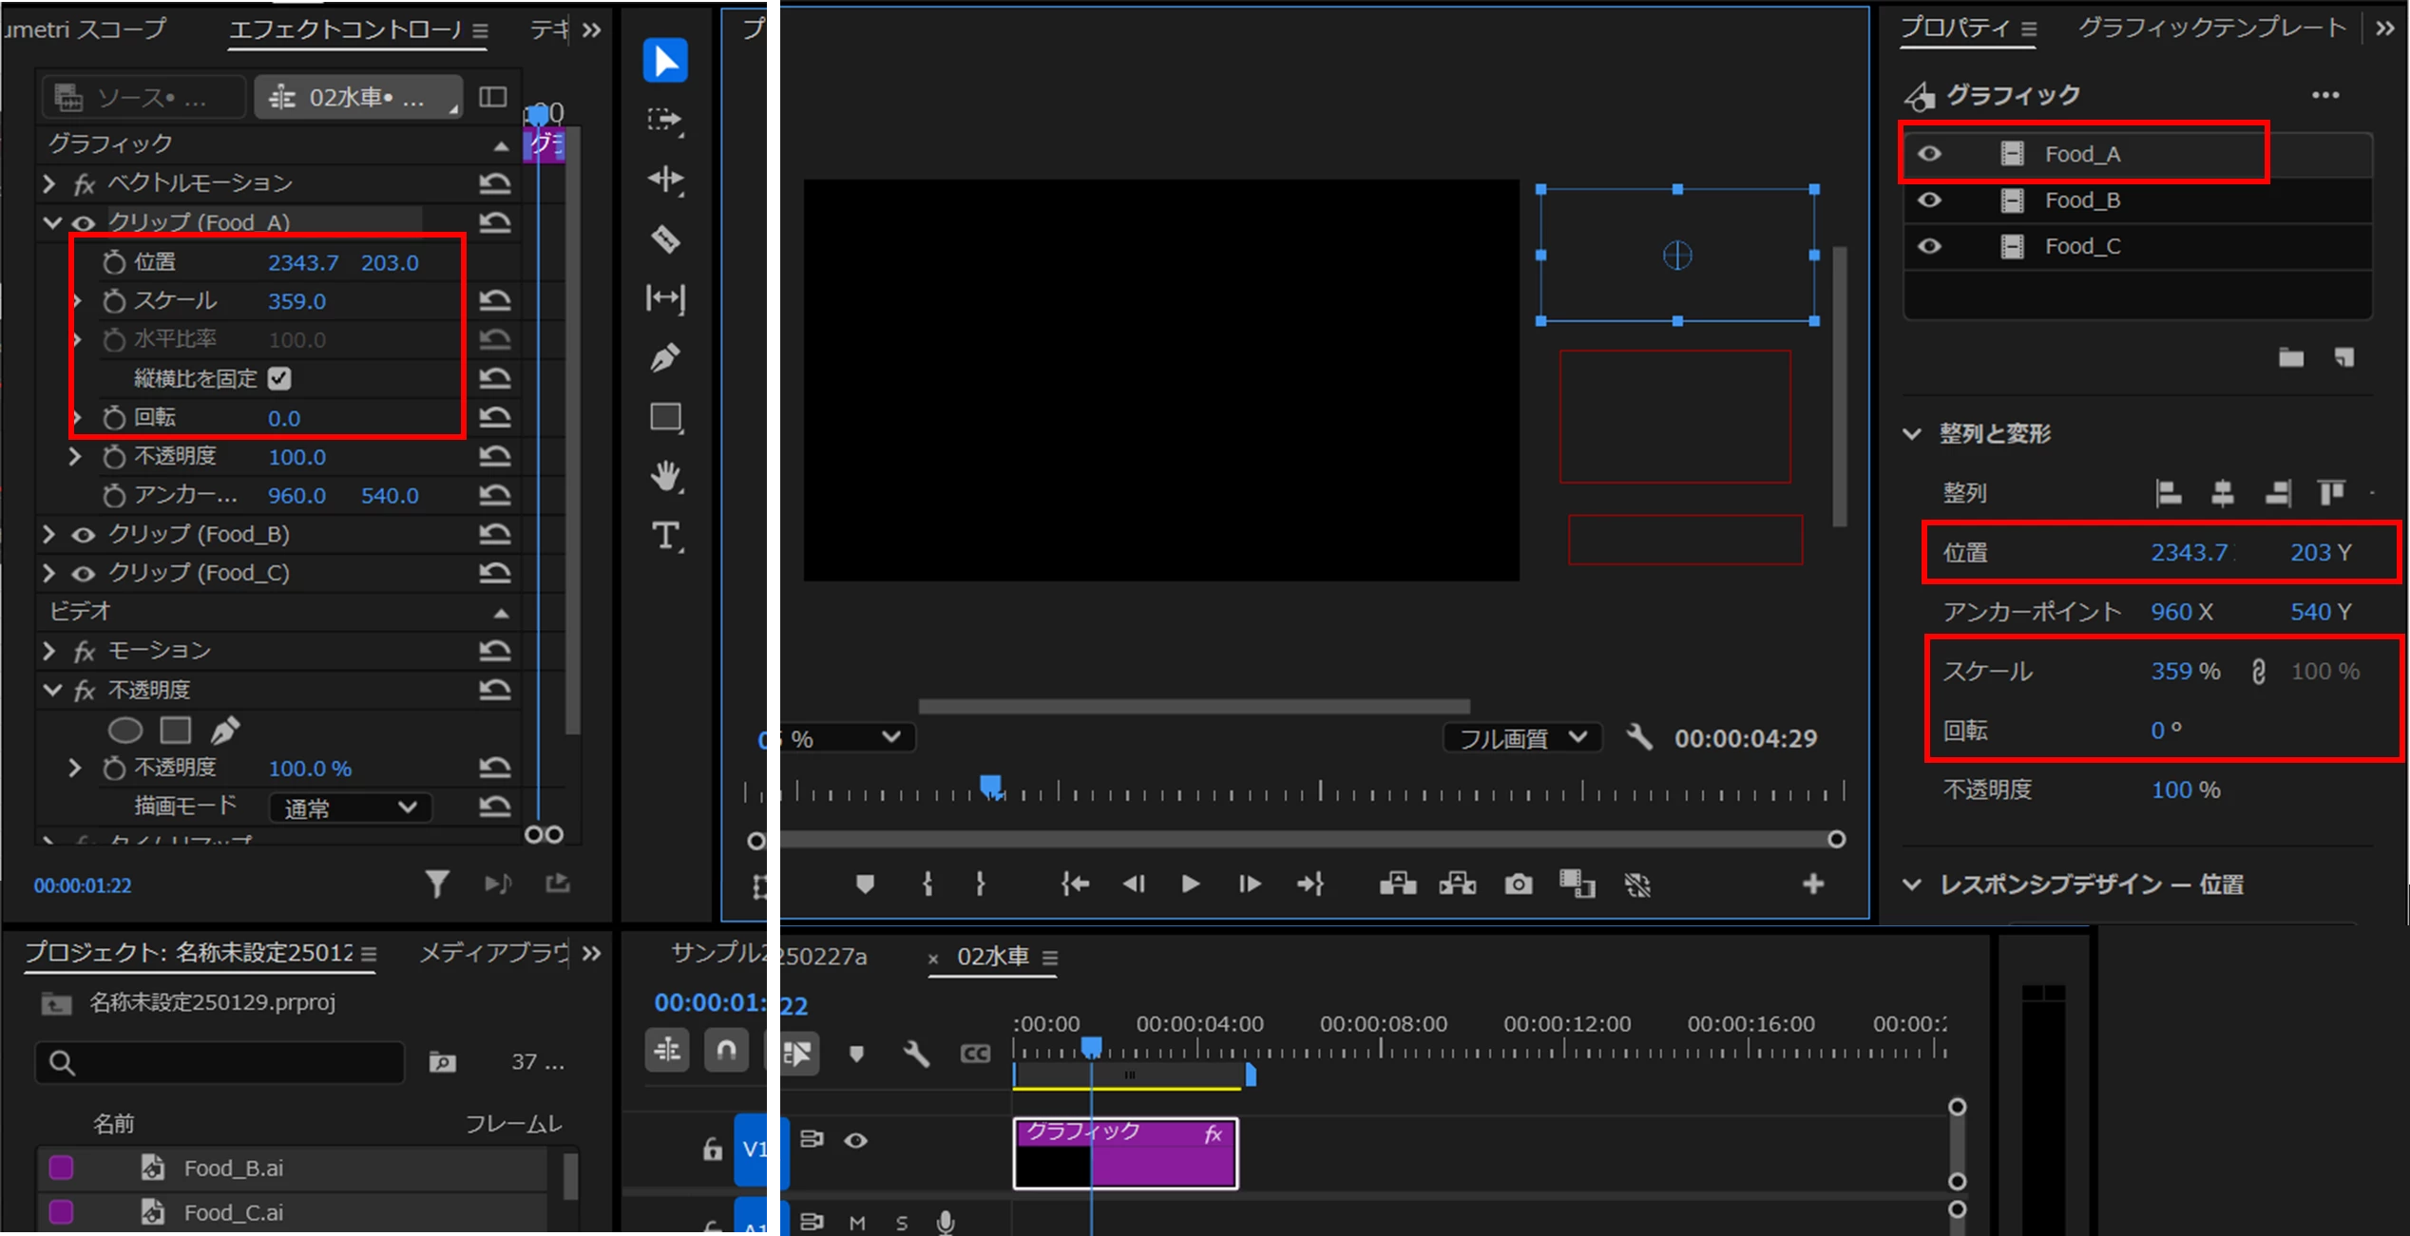The height and width of the screenshot is (1236, 2410).
Task: Hide the Food_B layer in Properties
Action: pyautogui.click(x=1929, y=200)
